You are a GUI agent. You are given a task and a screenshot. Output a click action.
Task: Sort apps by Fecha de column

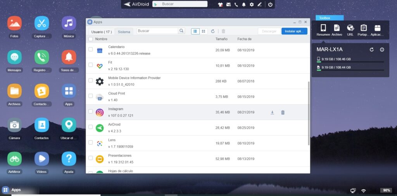tap(244, 39)
